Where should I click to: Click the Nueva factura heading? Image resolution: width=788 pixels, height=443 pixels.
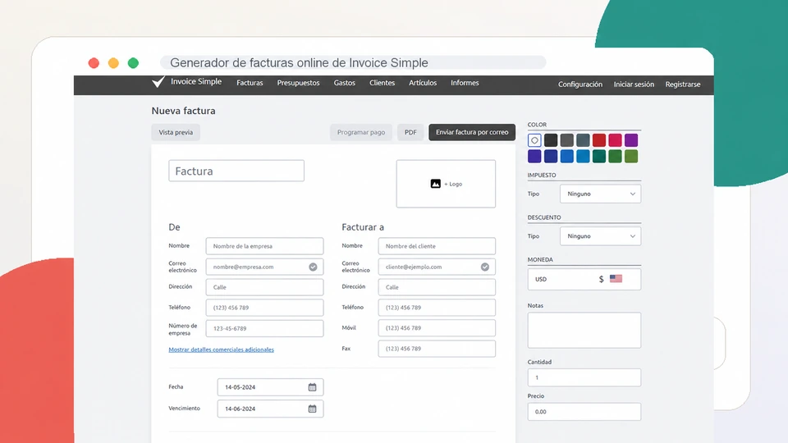tap(183, 111)
